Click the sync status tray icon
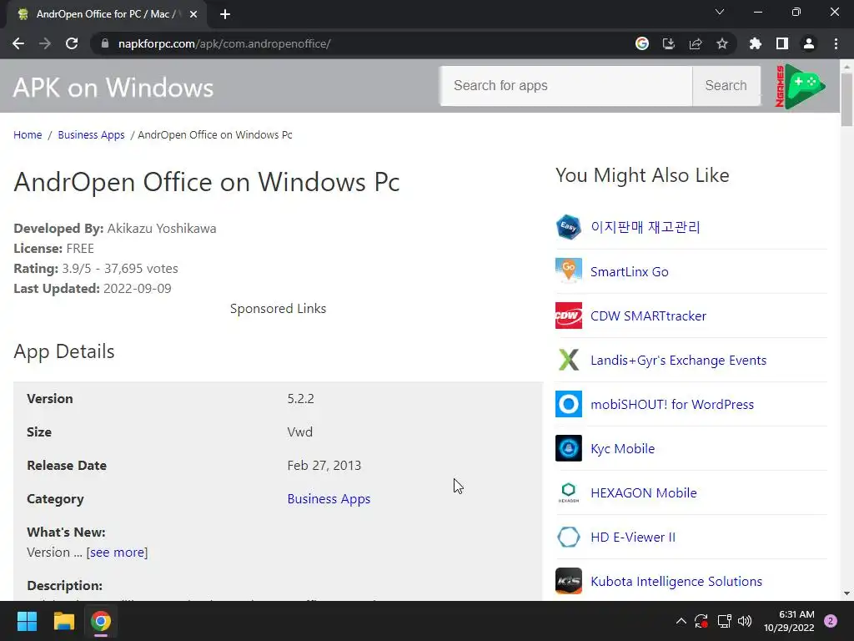Image resolution: width=854 pixels, height=641 pixels. click(x=701, y=621)
